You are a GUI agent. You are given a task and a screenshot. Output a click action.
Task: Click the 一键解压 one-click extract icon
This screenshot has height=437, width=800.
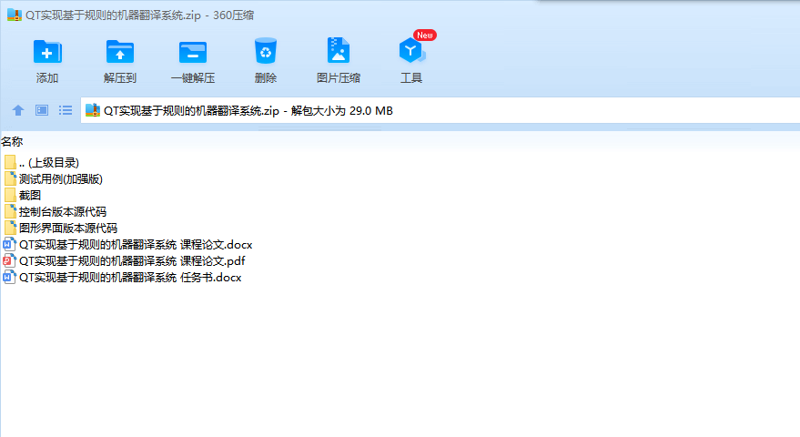pos(193,52)
